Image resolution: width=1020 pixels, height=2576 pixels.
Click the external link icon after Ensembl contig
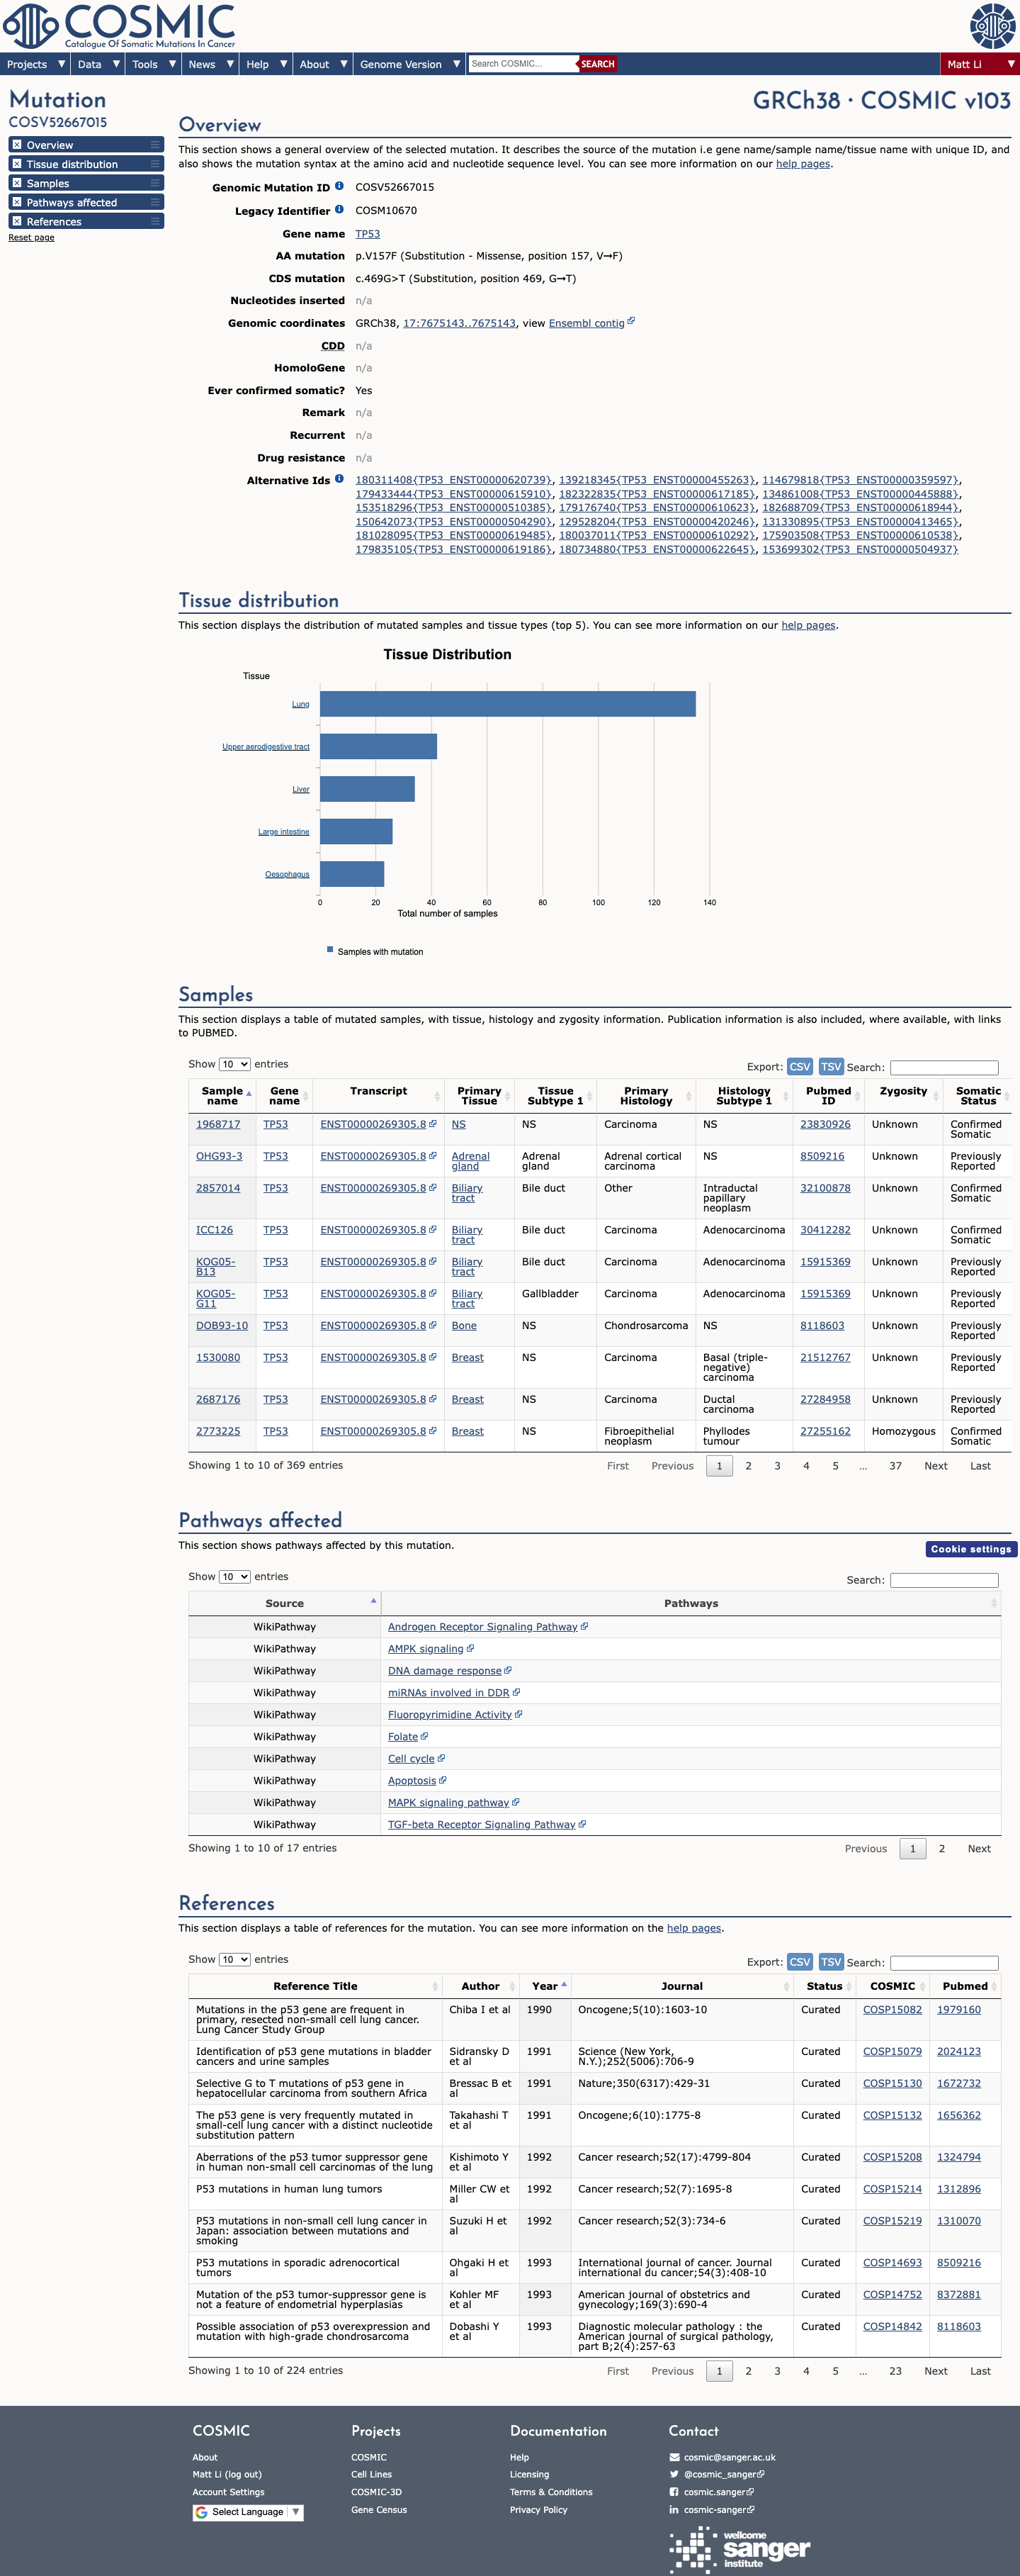631,321
